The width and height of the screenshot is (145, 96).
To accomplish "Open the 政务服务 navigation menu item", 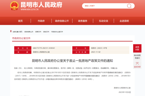I will [x=83, y=21].
